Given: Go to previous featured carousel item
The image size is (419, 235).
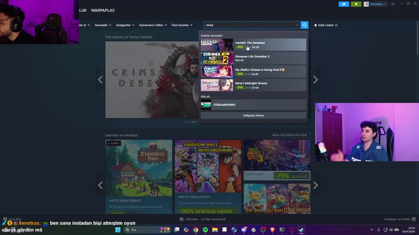Looking at the screenshot, I should tap(100, 80).
